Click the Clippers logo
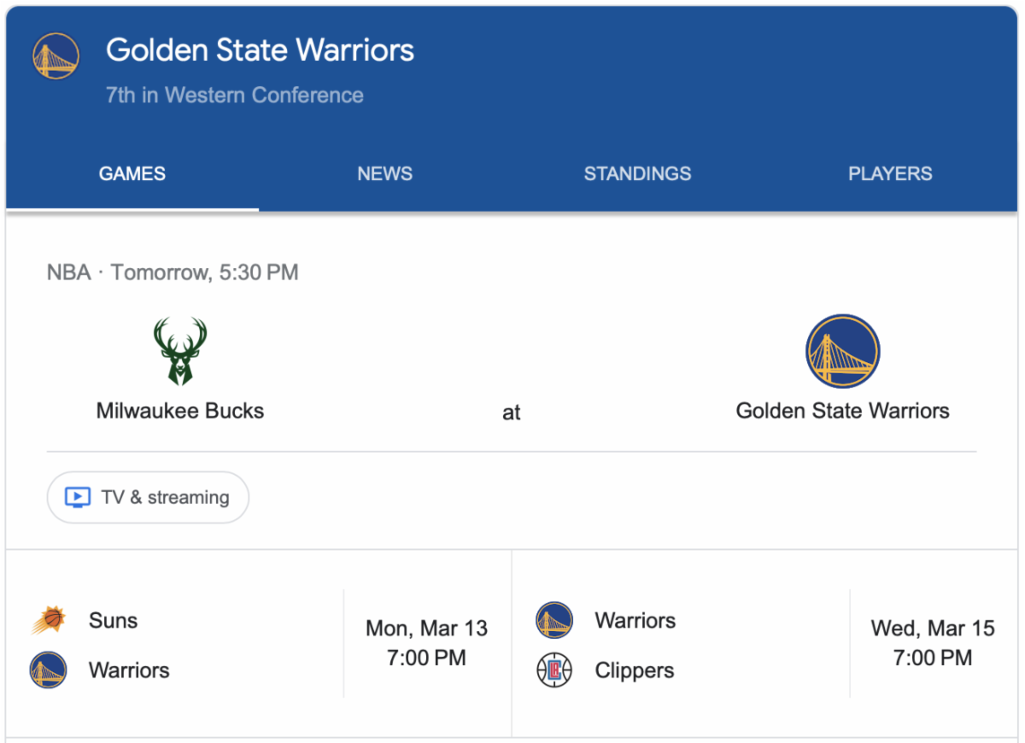 [x=554, y=670]
